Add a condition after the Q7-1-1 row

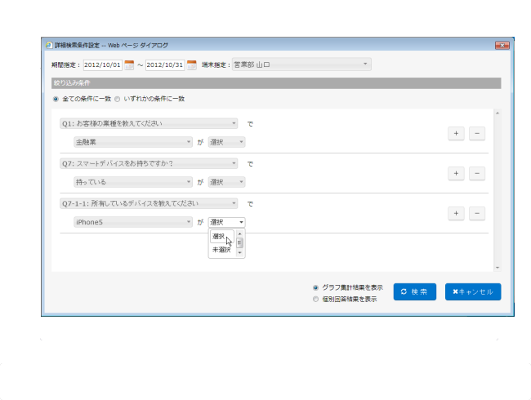tap(457, 213)
